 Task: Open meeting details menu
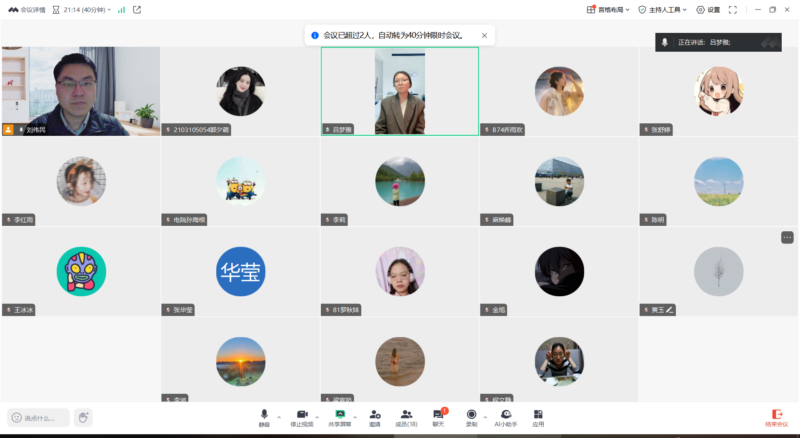(27, 10)
